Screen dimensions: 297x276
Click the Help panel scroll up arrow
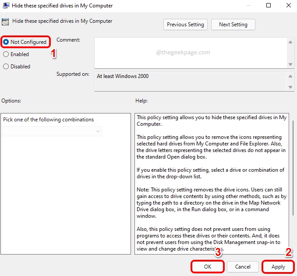pyautogui.click(x=292, y=117)
